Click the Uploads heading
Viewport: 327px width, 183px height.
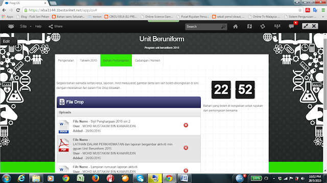click(65, 112)
